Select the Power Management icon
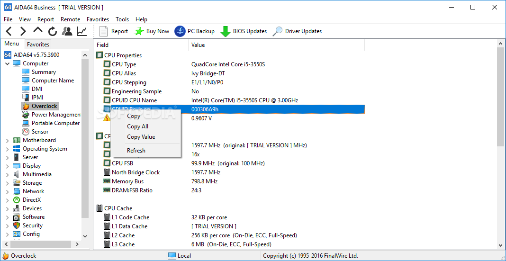506x261 pixels. [26, 115]
